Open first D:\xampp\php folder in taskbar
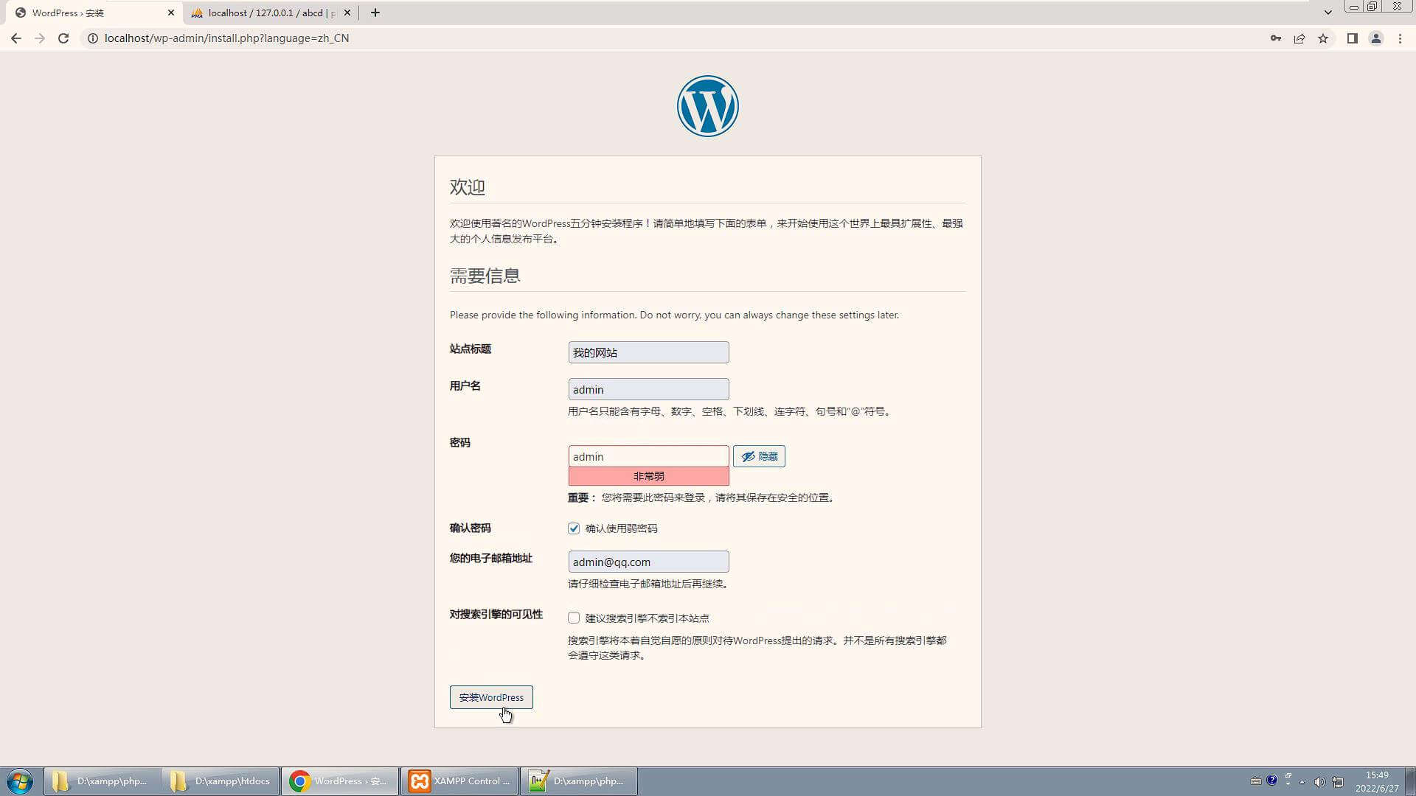1416x796 pixels. [102, 781]
